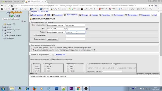Click the username field containing recsgames

(76, 25)
